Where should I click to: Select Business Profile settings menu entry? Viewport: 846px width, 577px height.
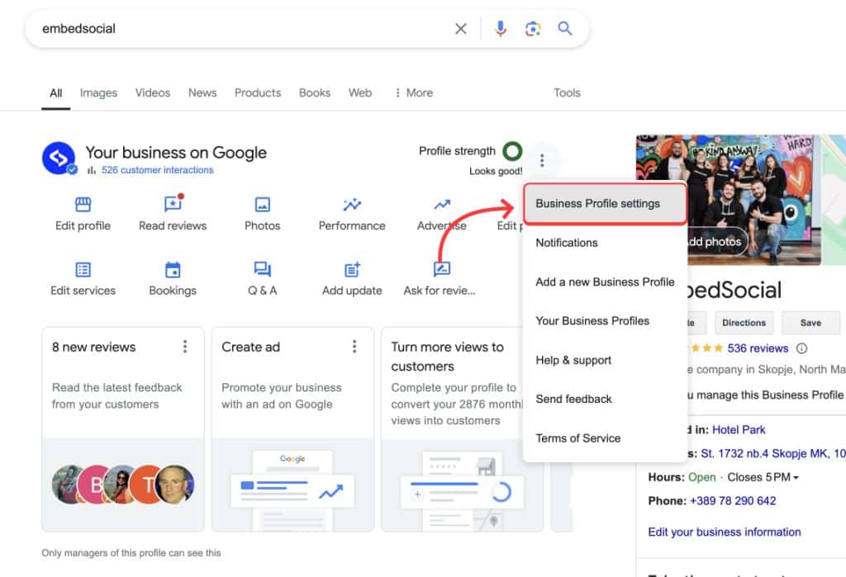tap(605, 203)
